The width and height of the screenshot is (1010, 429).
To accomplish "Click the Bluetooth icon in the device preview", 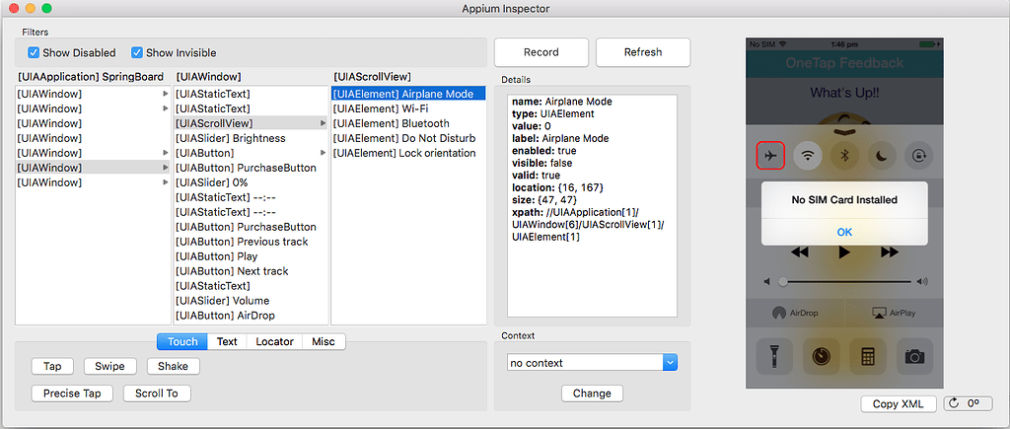I will click(x=844, y=155).
